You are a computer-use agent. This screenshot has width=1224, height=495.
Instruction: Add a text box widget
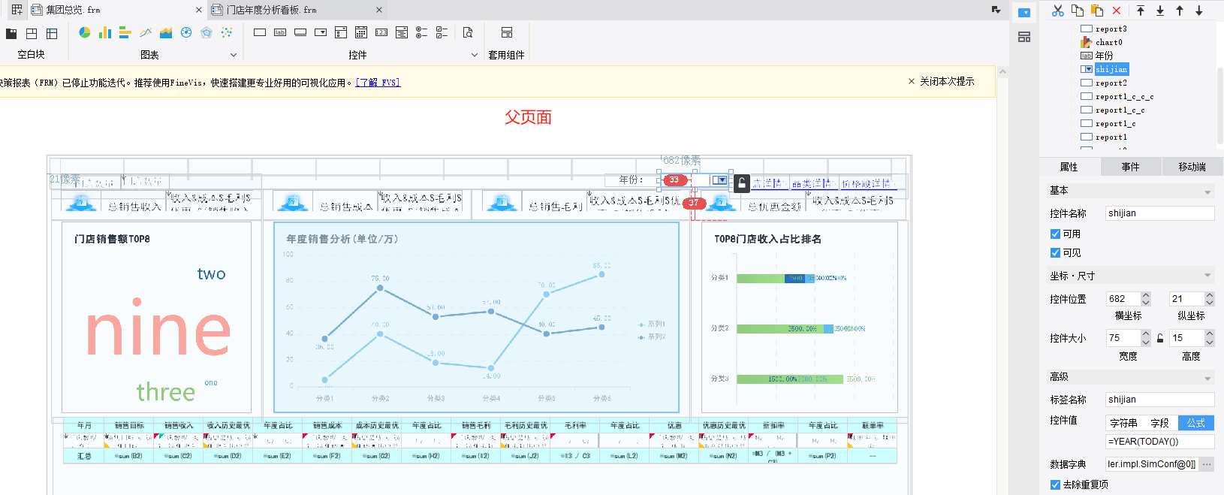260,32
